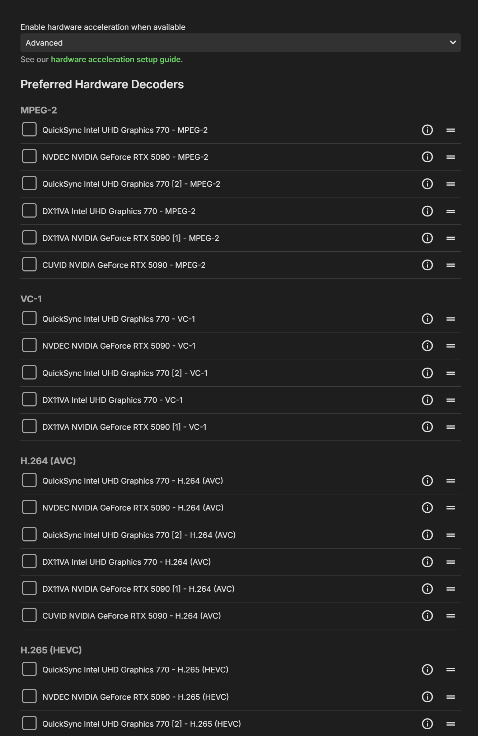This screenshot has height=736, width=478.
Task: Click reorder handle for DX11VA NVIDIA RTX 5090 [1] MPEG-2
Action: click(x=450, y=238)
